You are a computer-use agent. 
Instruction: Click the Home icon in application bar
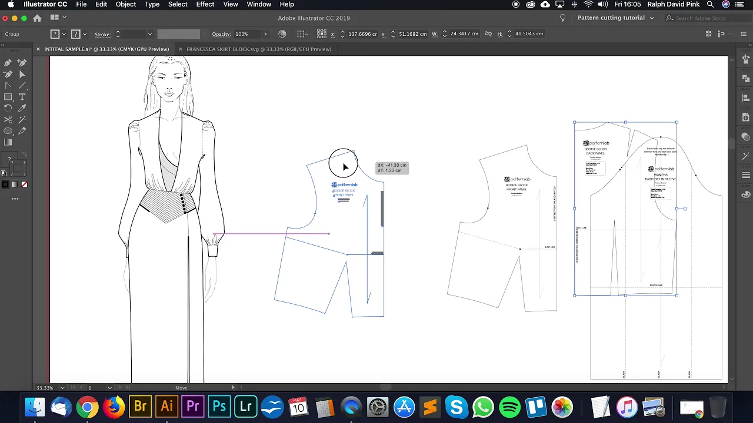point(37,18)
